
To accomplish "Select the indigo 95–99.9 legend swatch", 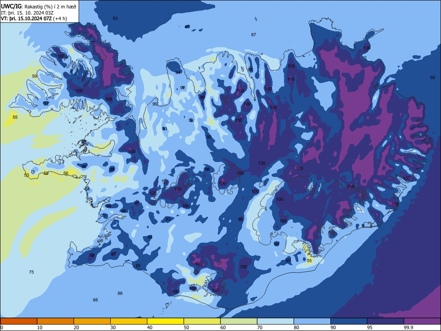I will (385, 321).
